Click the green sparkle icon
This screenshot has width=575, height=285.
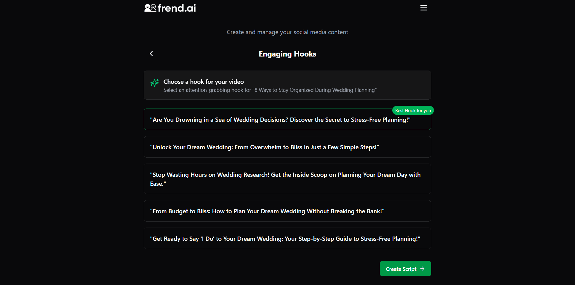point(155,83)
